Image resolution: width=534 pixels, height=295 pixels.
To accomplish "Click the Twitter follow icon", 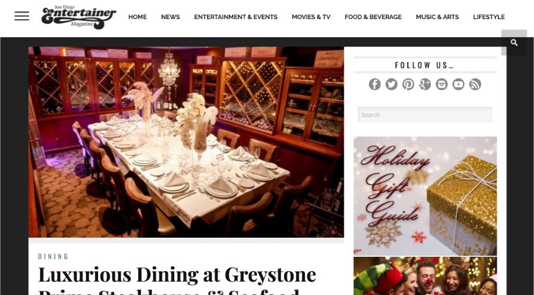I will 391,84.
